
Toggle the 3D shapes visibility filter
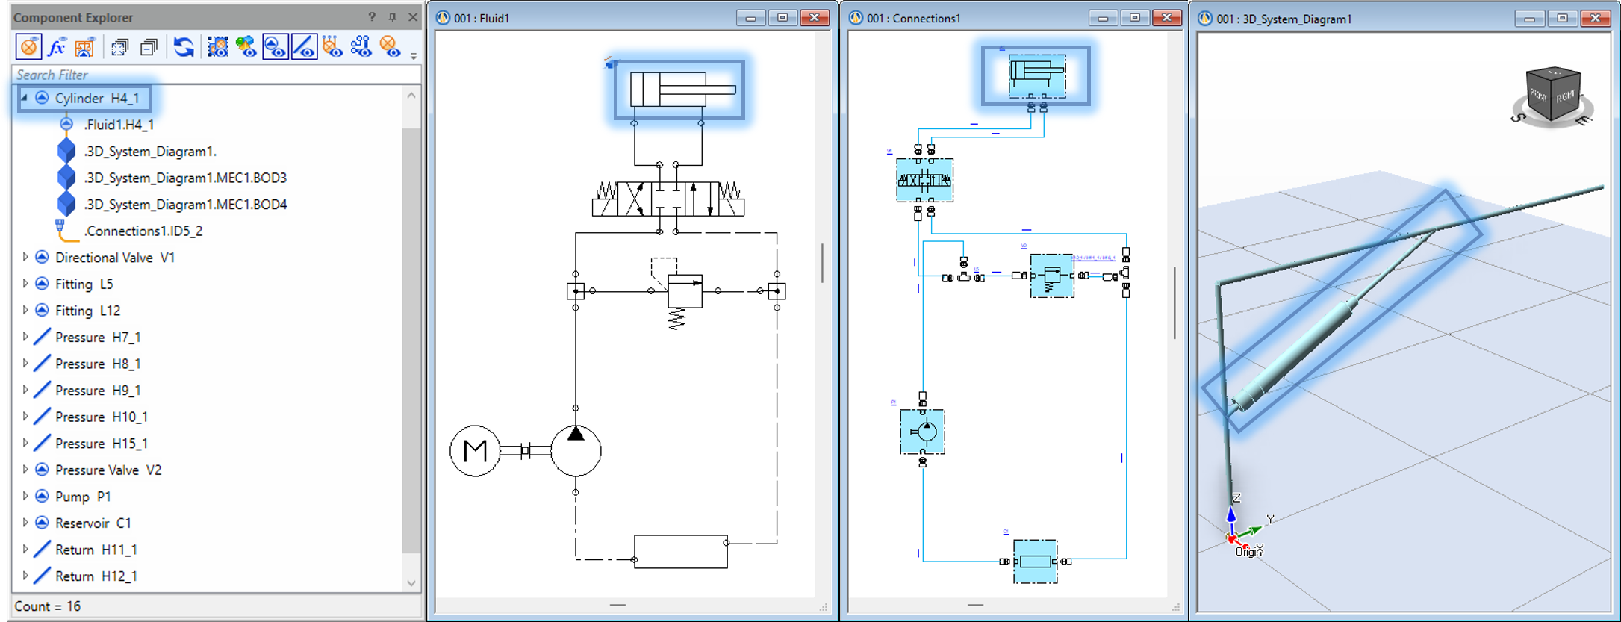click(x=246, y=48)
